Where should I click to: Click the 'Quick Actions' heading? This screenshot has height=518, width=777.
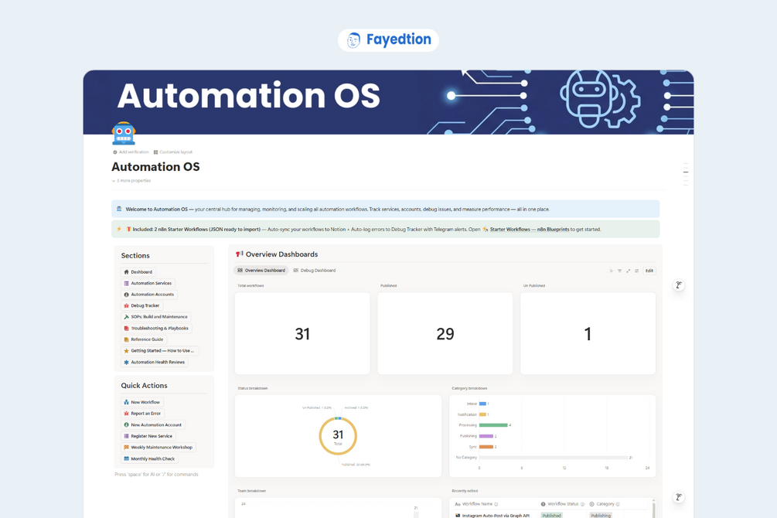[x=145, y=385]
